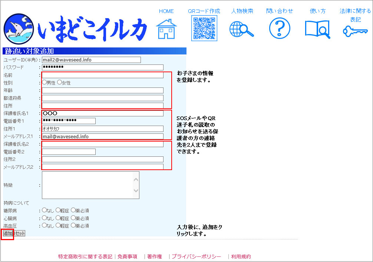Select the 女性 gender radio button
The height and width of the screenshot is (262, 373).
[x=59, y=82]
